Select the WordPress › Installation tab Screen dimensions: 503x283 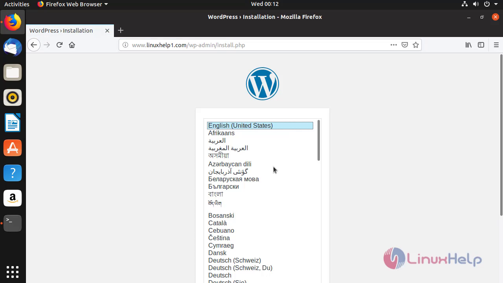click(x=70, y=30)
